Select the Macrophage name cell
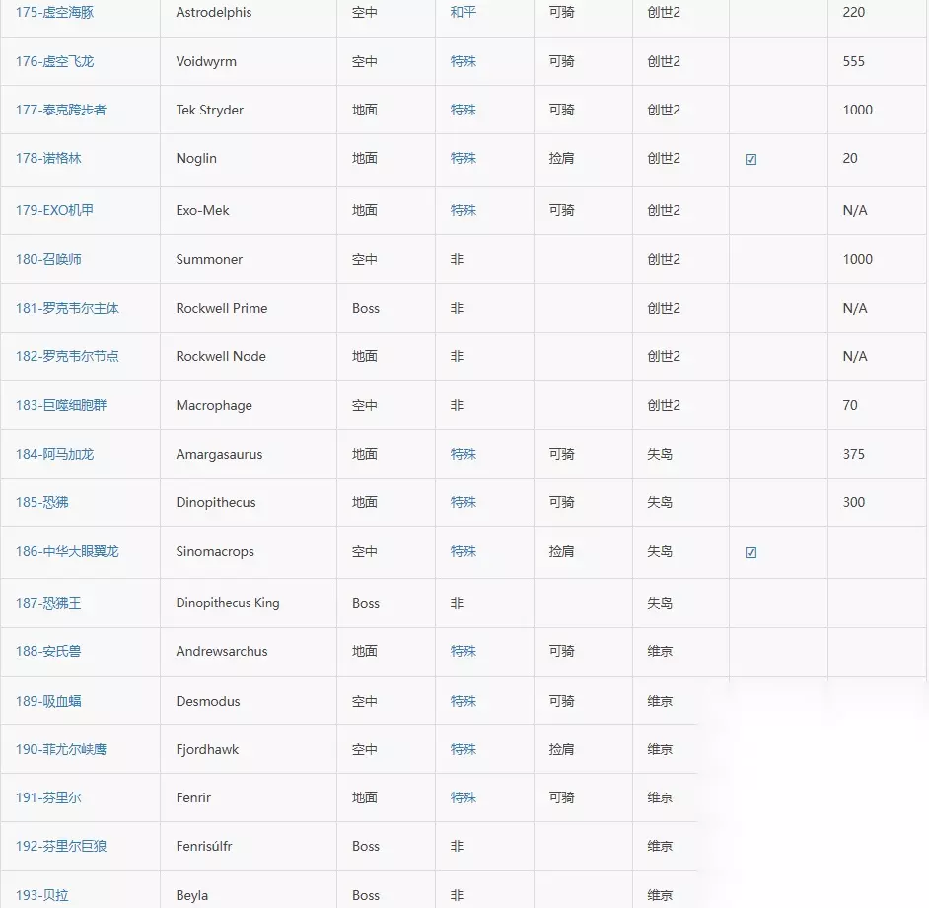Image resolution: width=929 pixels, height=908 pixels. pos(249,405)
